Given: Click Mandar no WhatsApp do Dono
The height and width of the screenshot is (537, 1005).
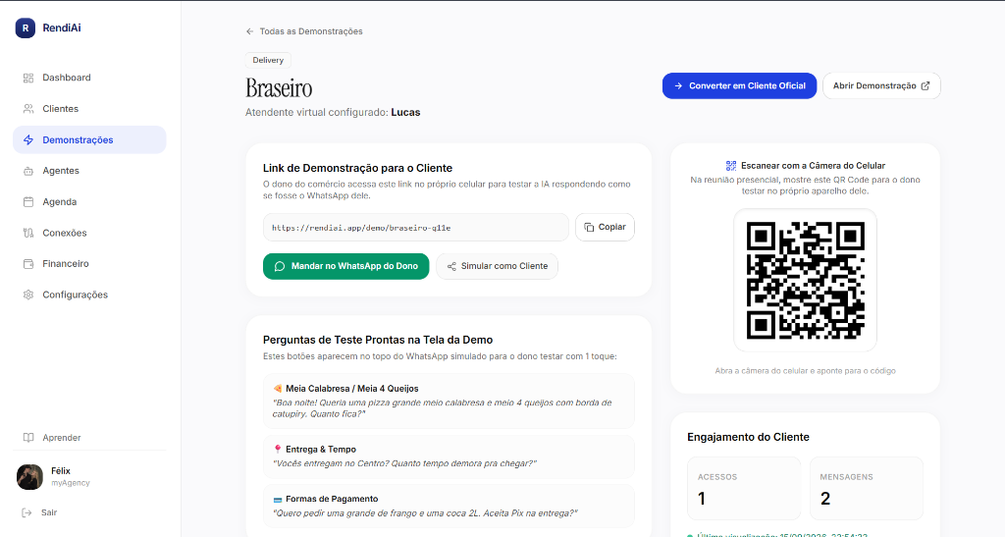Looking at the screenshot, I should 346,267.
